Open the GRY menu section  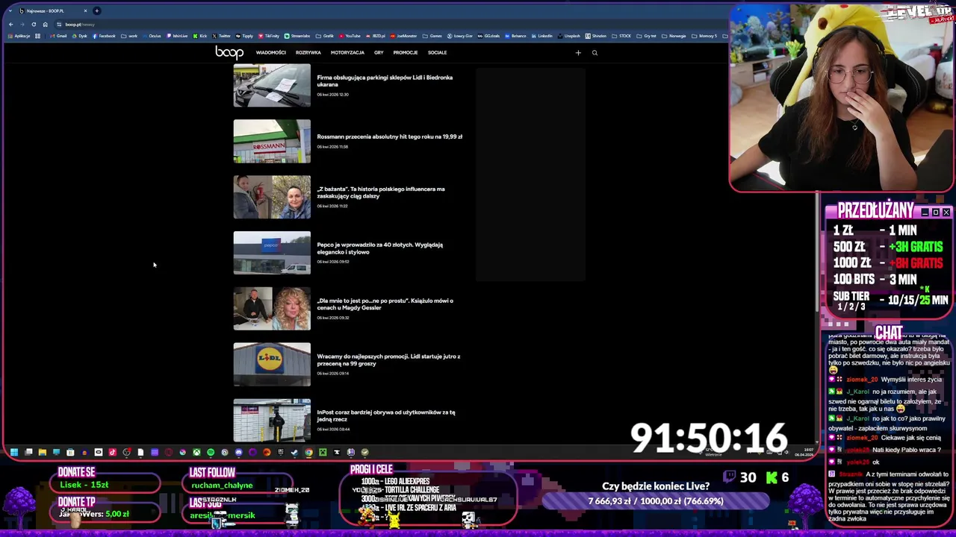(379, 53)
